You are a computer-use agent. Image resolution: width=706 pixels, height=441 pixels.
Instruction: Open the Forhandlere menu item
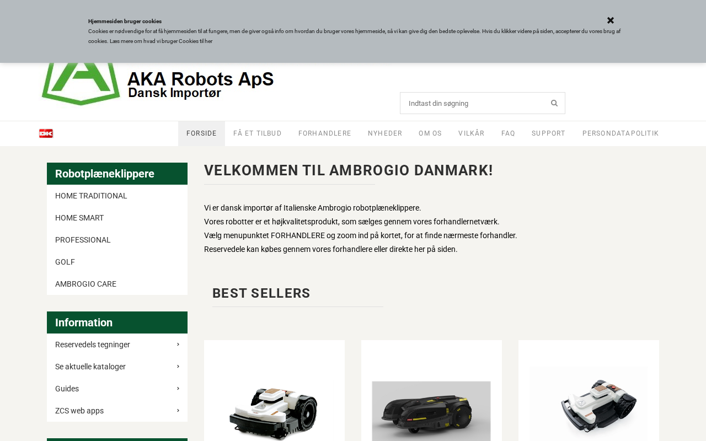(325, 133)
